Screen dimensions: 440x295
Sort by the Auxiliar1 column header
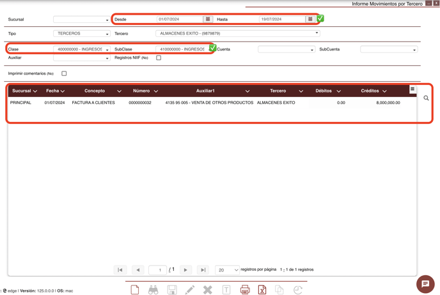[x=205, y=91]
